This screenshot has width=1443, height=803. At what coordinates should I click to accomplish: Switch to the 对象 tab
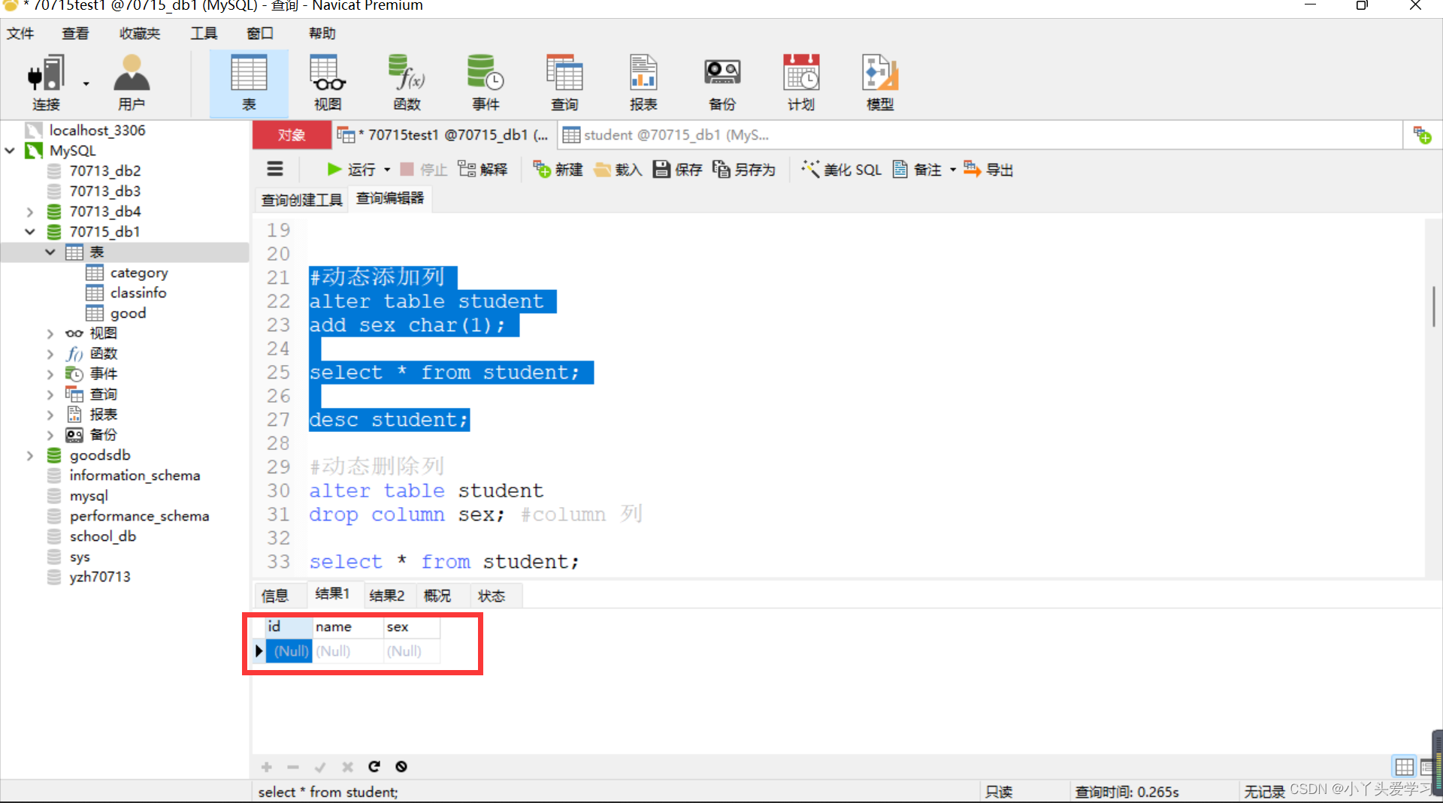pos(292,135)
